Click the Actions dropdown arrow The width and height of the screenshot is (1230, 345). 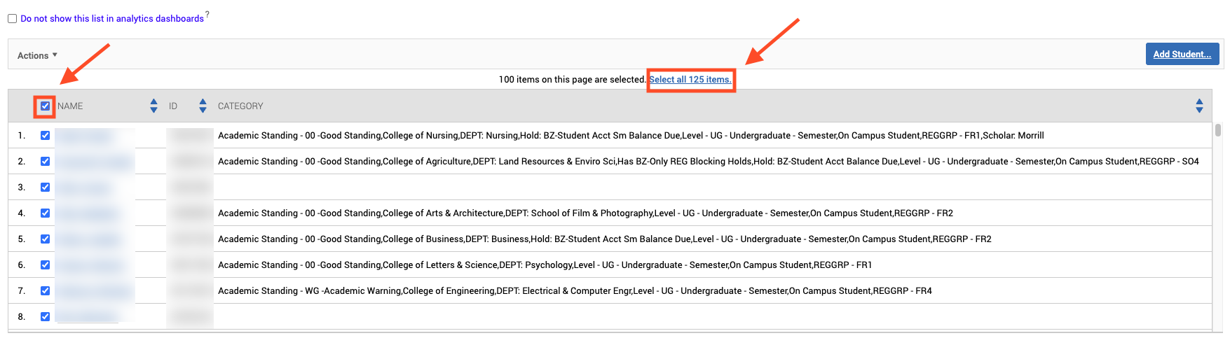55,55
